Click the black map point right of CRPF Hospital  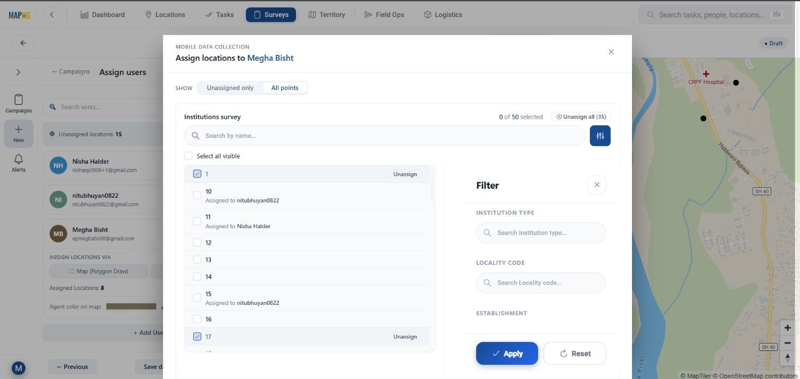click(x=736, y=83)
